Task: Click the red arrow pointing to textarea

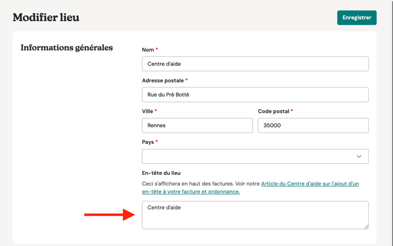Action: [109, 215]
